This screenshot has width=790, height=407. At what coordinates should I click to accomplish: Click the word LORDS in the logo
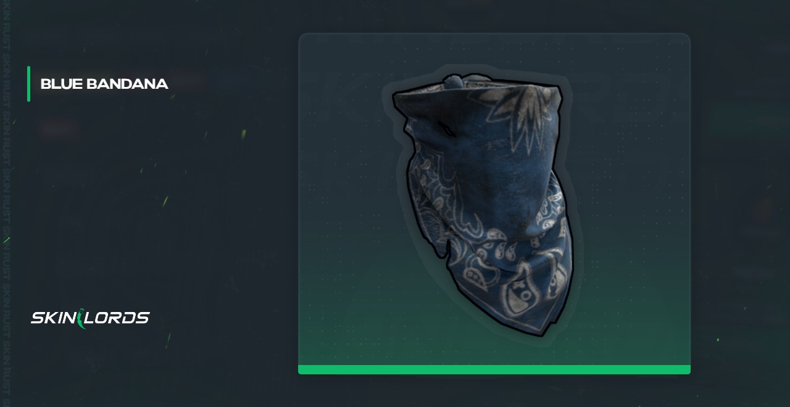pyautogui.click(x=118, y=318)
